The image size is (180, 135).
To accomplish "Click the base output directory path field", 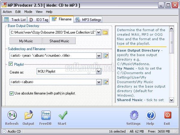I will [x=53, y=32].
